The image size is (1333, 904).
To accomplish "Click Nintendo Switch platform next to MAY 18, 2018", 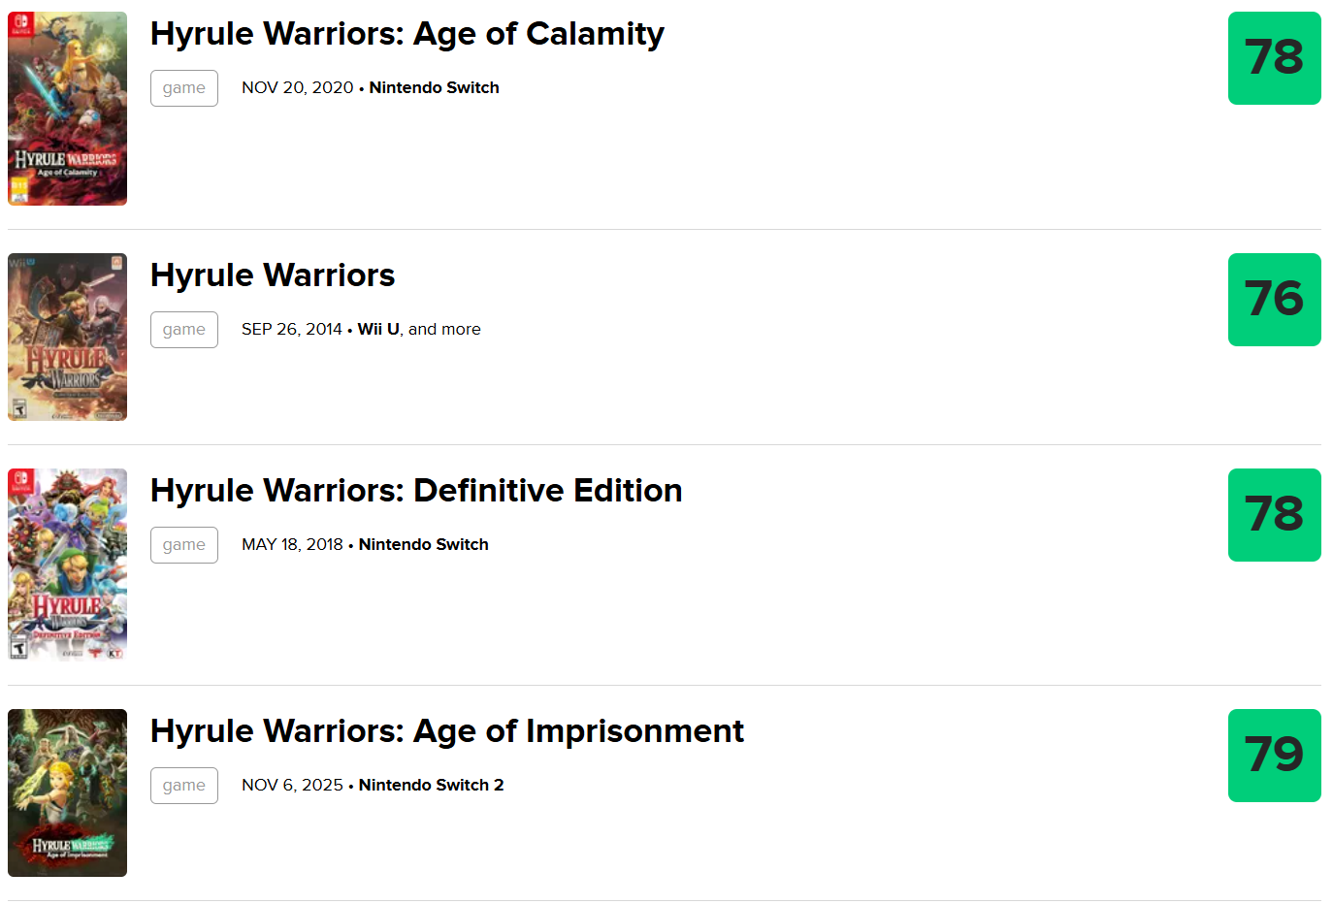I will (423, 545).
